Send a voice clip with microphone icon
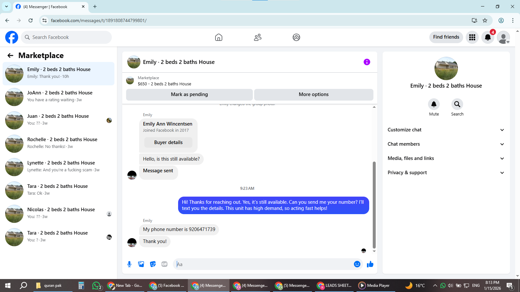520x292 pixels. tap(129, 264)
